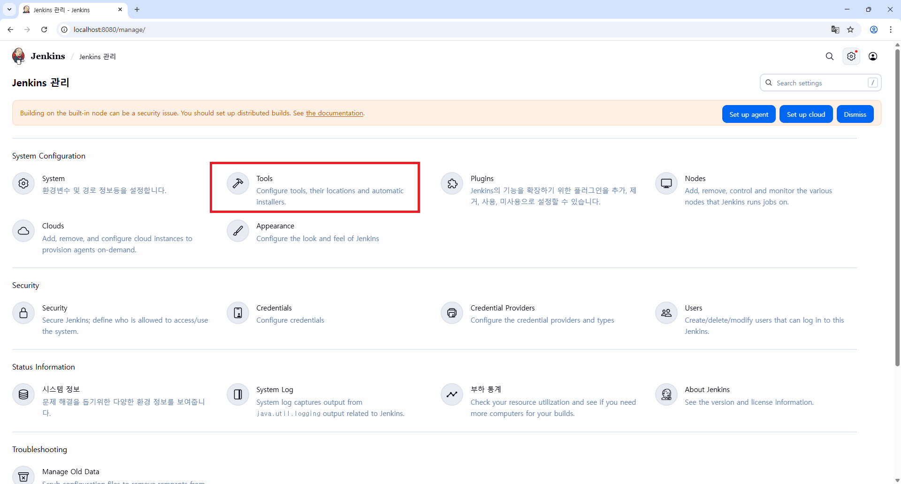This screenshot has height=484, width=901.
Task: Dismiss the security warning banner
Action: coord(855,114)
